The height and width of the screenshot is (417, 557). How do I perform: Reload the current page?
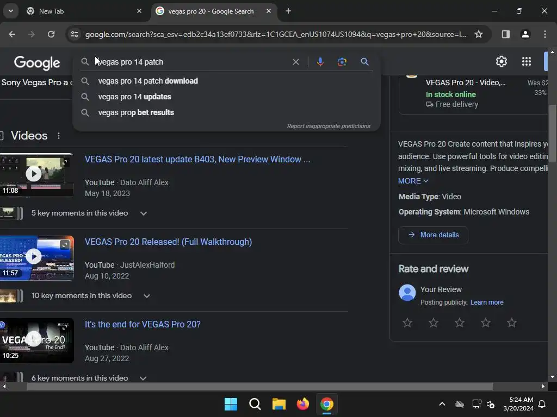[51, 34]
